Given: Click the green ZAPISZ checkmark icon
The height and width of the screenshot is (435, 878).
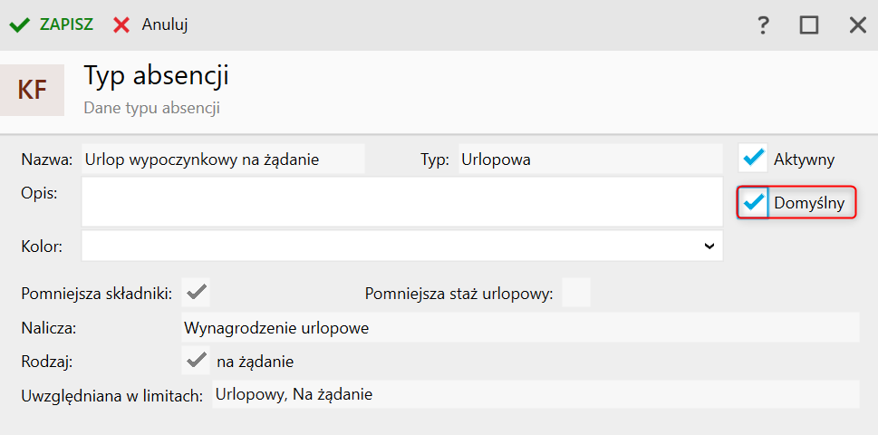Looking at the screenshot, I should point(19,24).
